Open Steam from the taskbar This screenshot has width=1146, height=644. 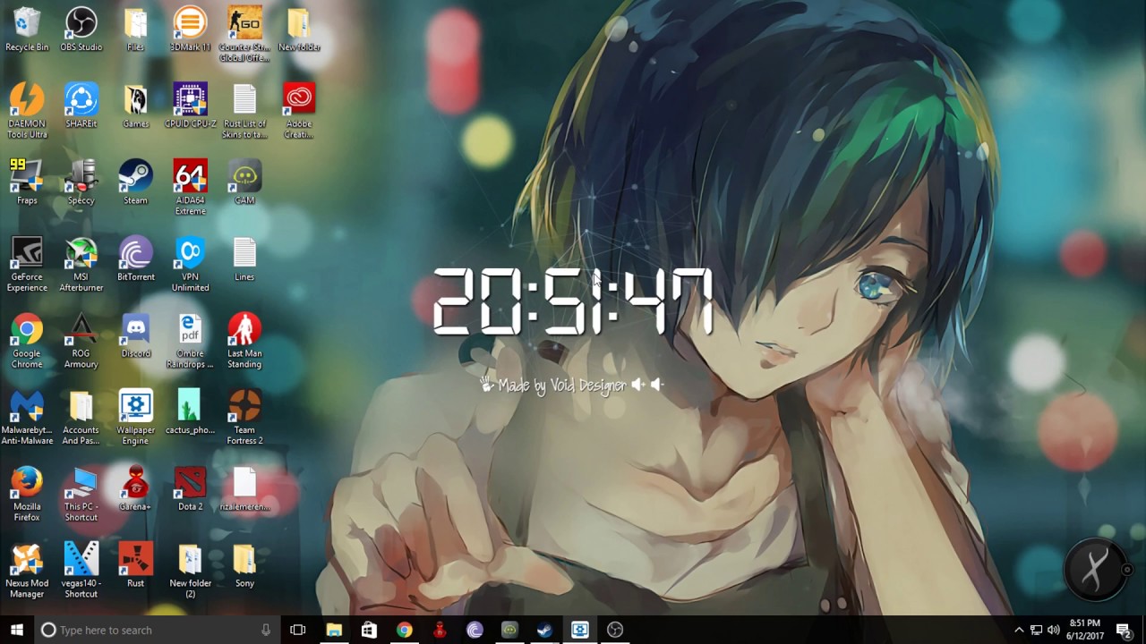pyautogui.click(x=543, y=630)
